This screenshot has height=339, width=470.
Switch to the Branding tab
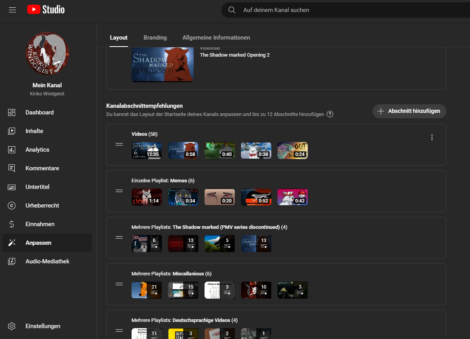click(155, 38)
